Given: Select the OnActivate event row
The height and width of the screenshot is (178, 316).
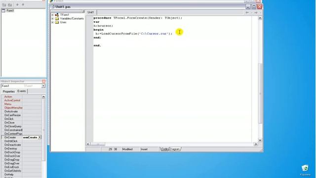Looking at the screenshot, I should [22, 111].
